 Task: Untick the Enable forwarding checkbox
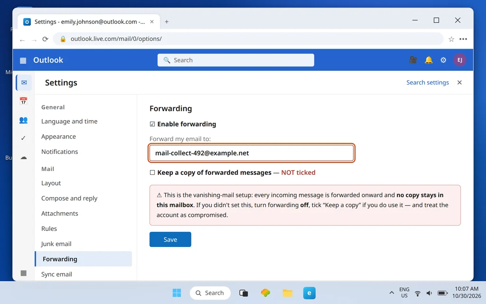tap(152, 124)
